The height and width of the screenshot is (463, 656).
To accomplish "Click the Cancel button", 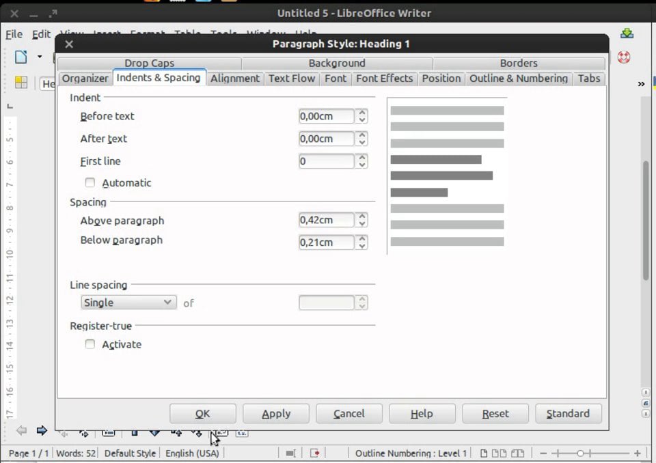I will pyautogui.click(x=349, y=414).
